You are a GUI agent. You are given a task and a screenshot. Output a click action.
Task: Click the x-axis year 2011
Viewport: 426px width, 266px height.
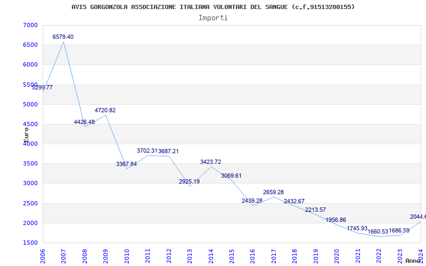(148, 256)
